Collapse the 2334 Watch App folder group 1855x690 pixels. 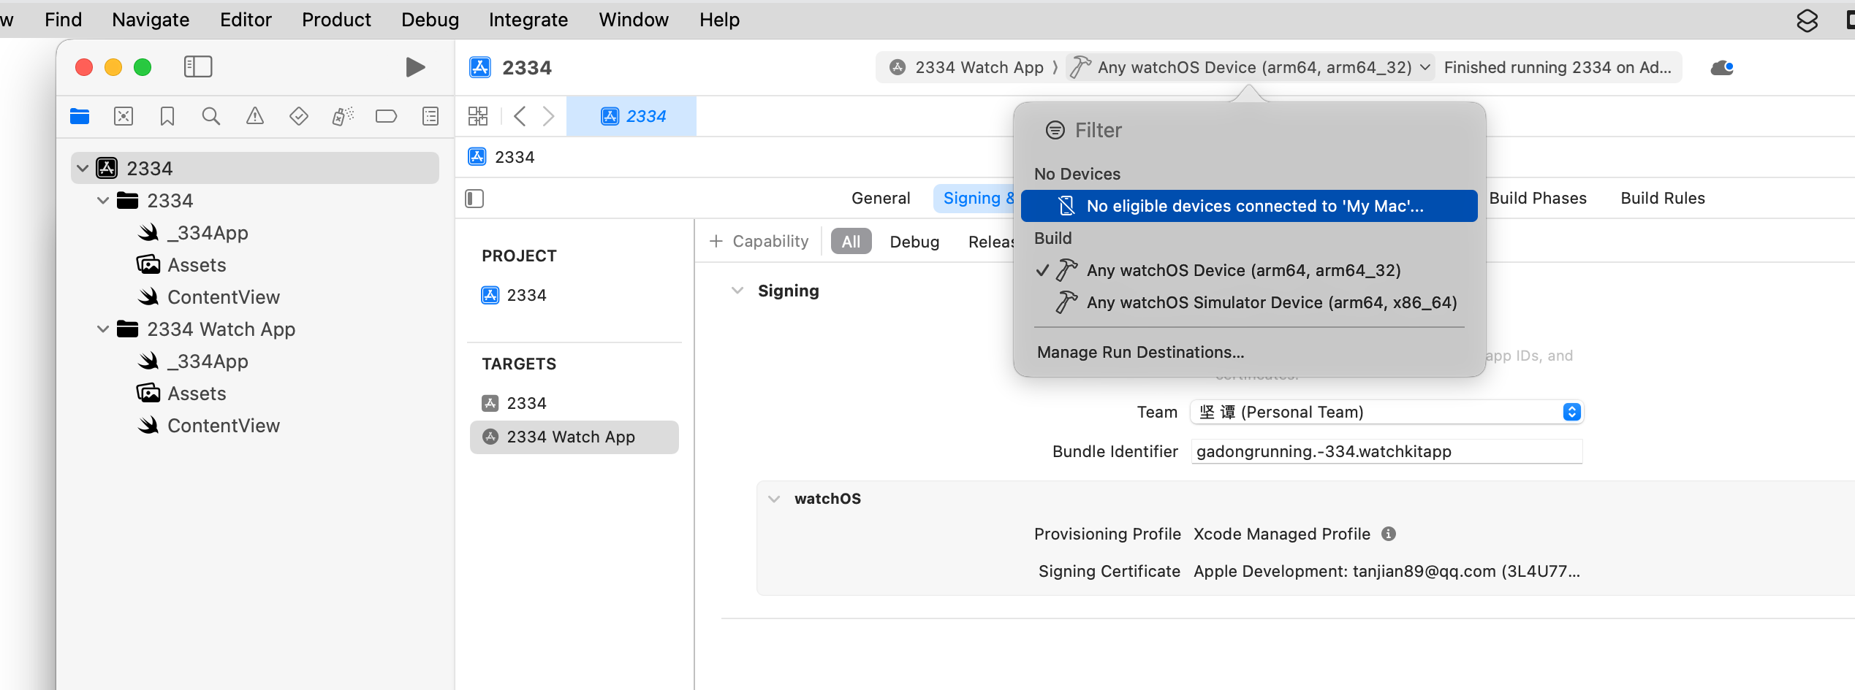pos(103,329)
